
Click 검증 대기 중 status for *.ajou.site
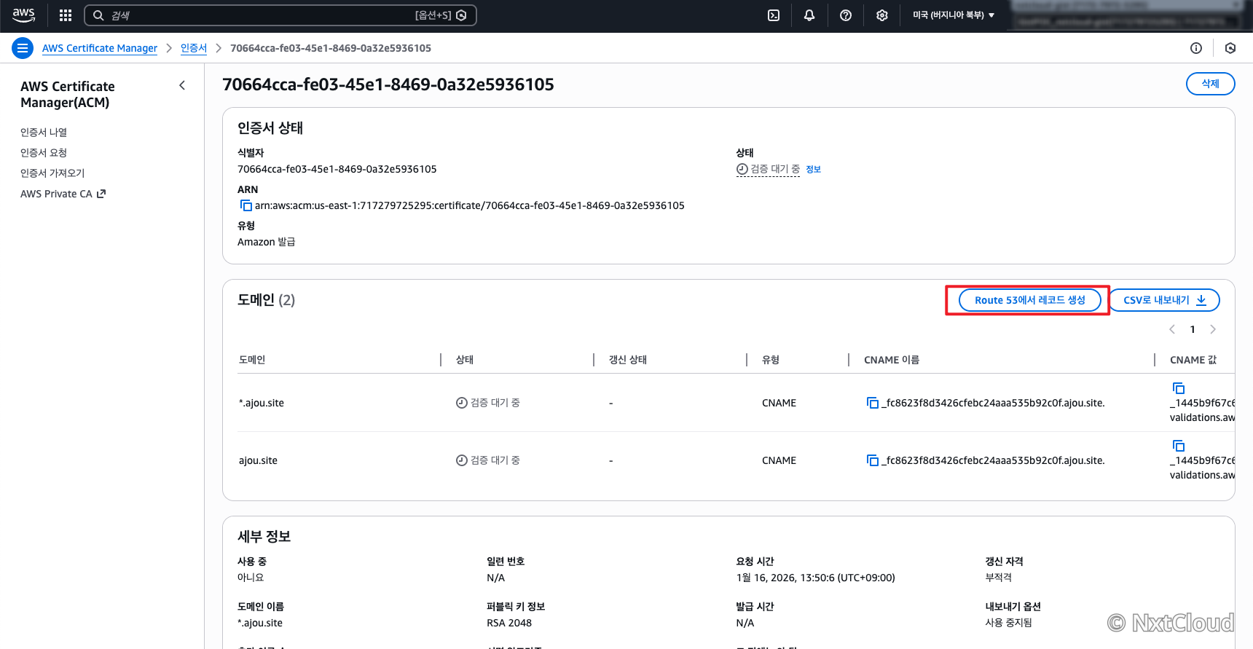pyautogui.click(x=488, y=403)
